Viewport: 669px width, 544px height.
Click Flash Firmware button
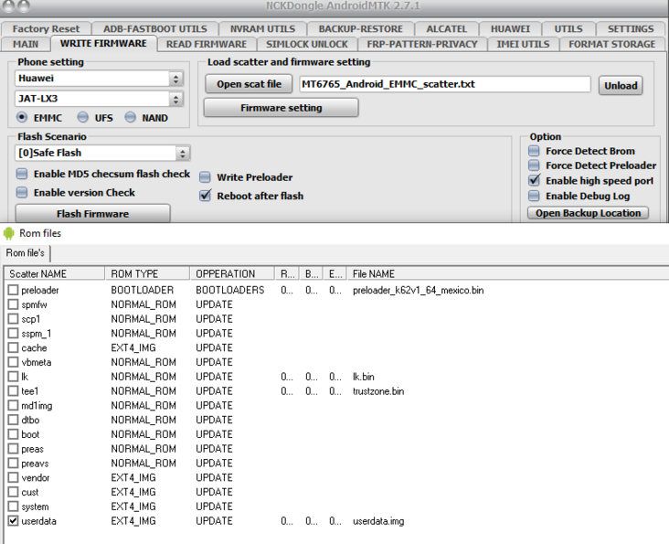92,213
